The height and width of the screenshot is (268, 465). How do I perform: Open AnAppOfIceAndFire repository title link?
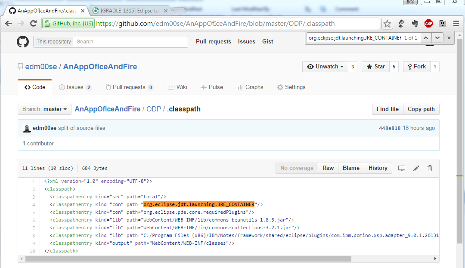click(100, 67)
